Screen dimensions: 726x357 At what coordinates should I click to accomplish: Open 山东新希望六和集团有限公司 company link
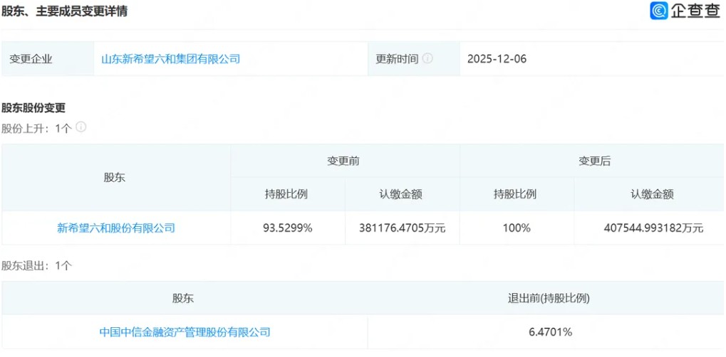pos(170,59)
